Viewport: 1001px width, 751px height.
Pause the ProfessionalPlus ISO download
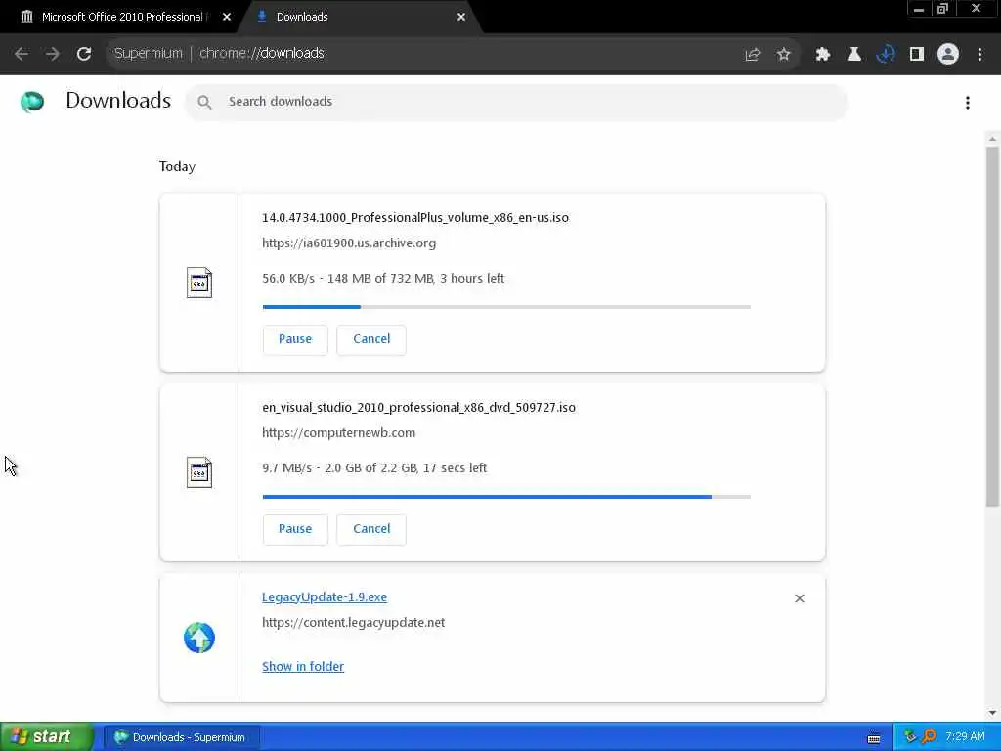coord(295,339)
